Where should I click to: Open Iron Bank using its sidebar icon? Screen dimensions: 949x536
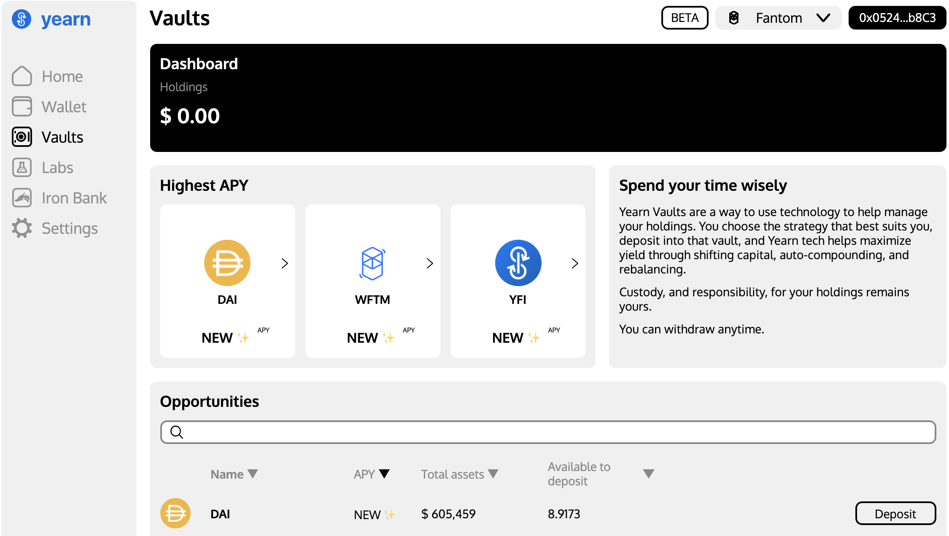(22, 198)
